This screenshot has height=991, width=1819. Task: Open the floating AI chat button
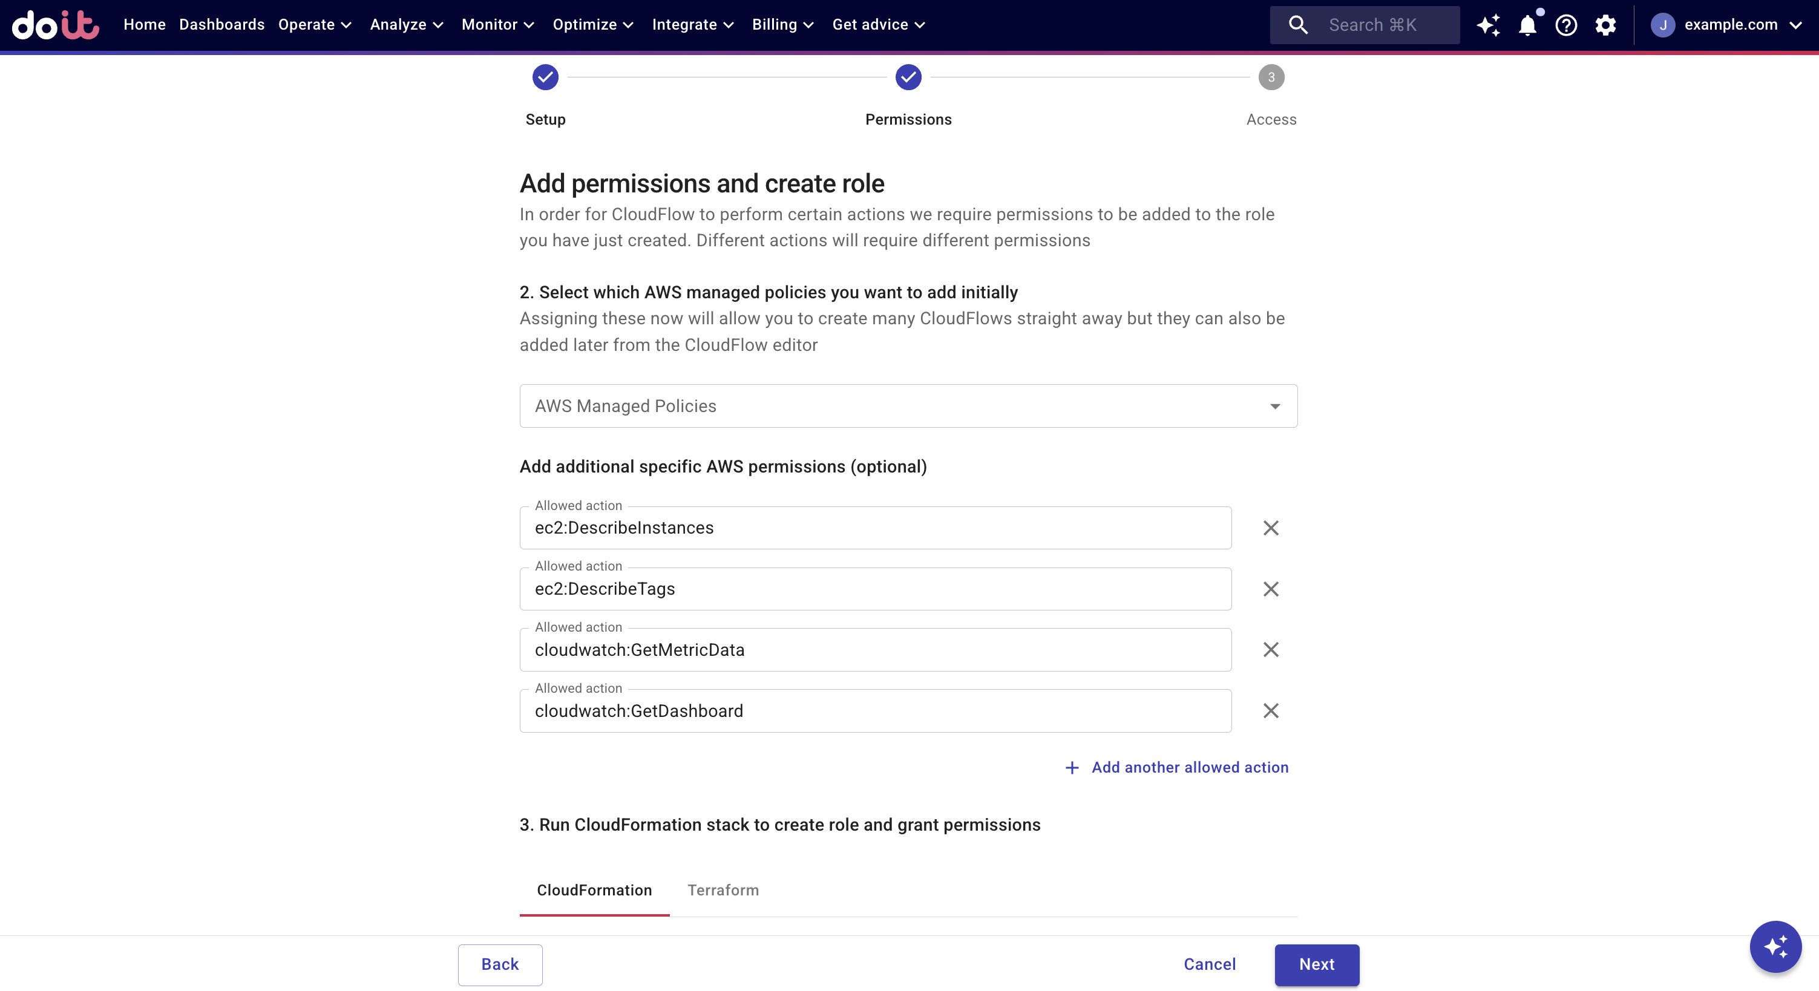(x=1774, y=946)
